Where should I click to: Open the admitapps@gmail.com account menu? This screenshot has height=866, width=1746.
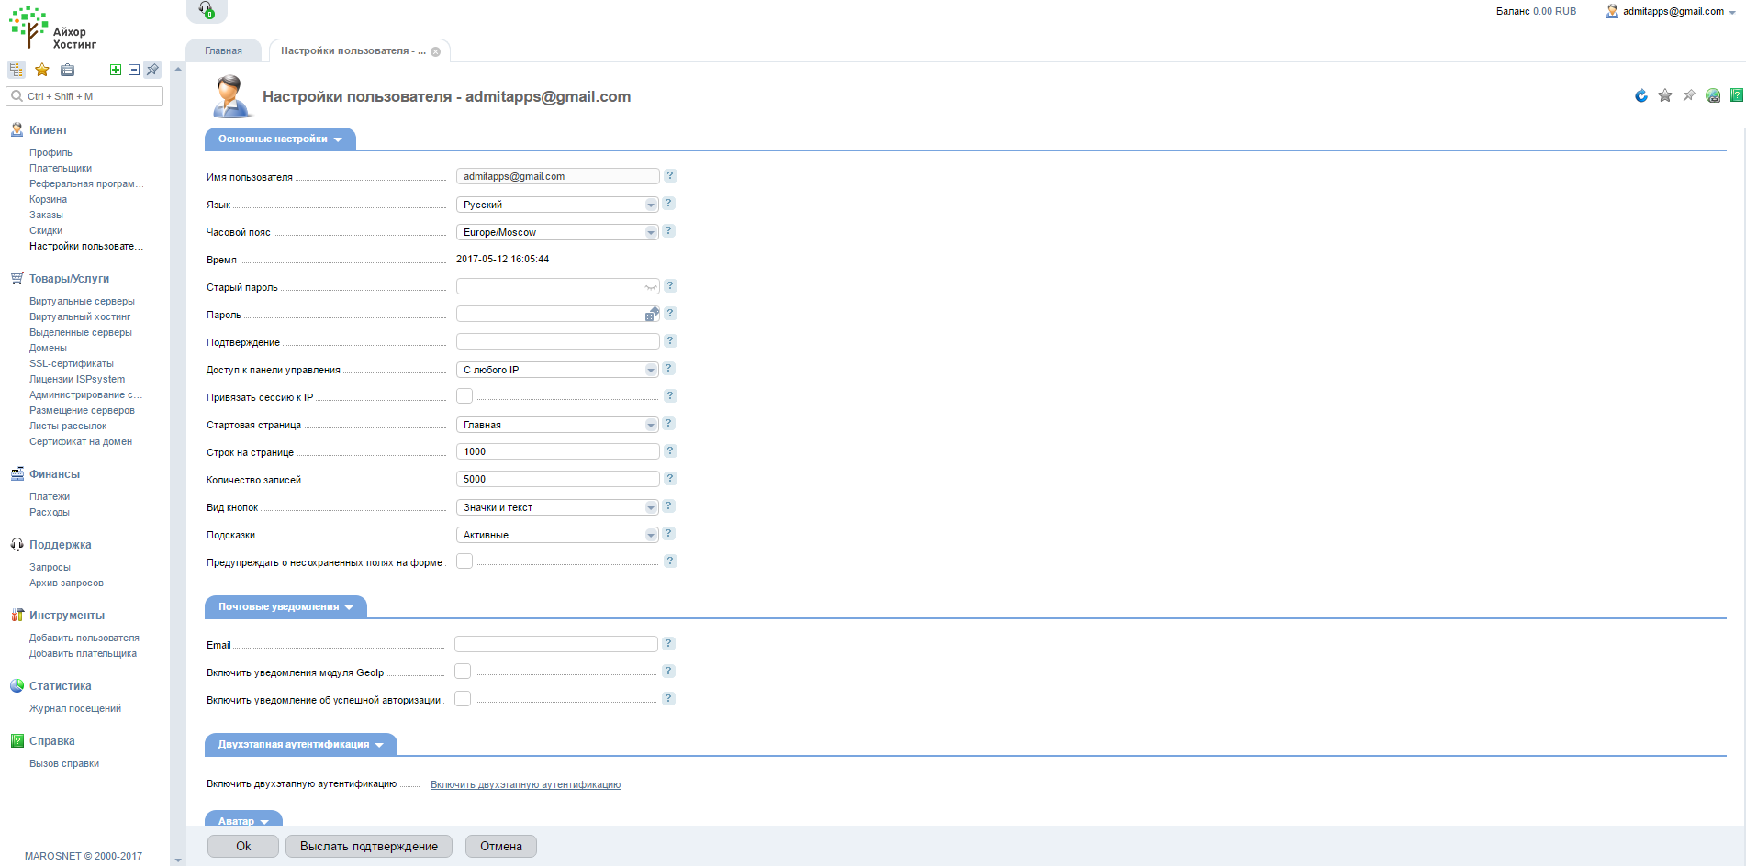tap(1671, 12)
